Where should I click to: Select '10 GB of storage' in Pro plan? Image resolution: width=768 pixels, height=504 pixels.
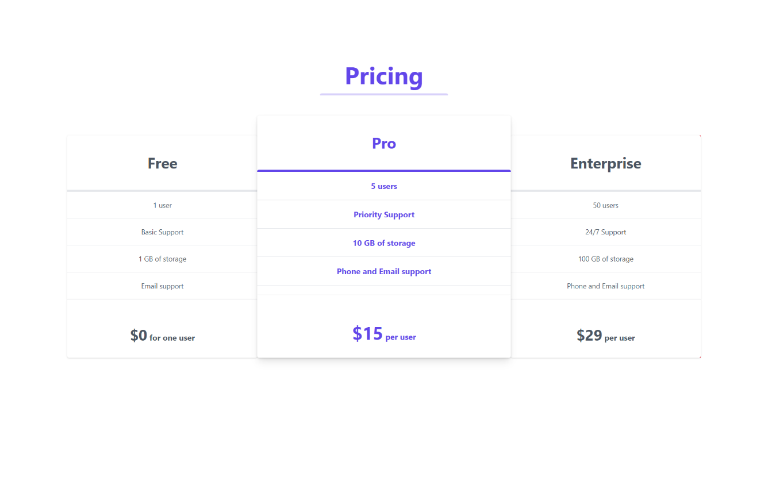pos(384,243)
